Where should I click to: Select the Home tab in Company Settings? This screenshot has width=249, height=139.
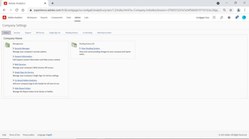tap(6, 33)
